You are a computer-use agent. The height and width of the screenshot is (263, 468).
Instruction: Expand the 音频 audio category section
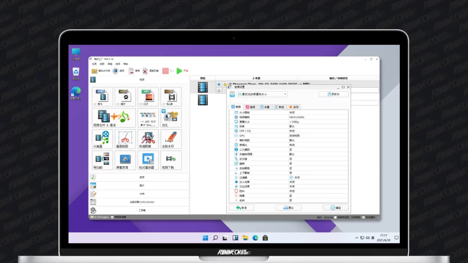(x=142, y=177)
